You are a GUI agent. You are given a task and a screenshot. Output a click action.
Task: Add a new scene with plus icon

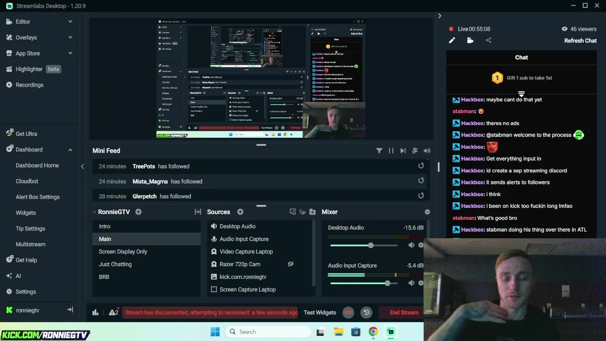pyautogui.click(x=138, y=212)
